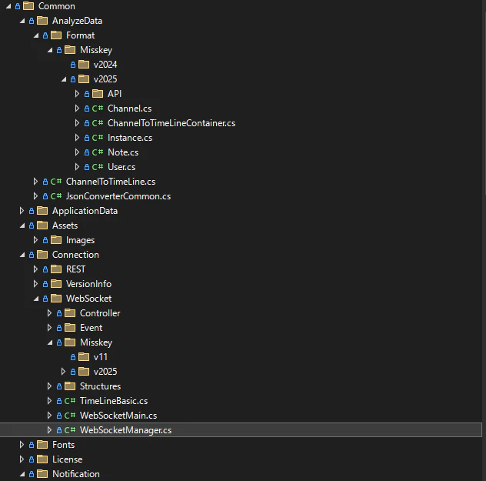Select the TimeLineBasic.cs file

[x=114, y=401]
